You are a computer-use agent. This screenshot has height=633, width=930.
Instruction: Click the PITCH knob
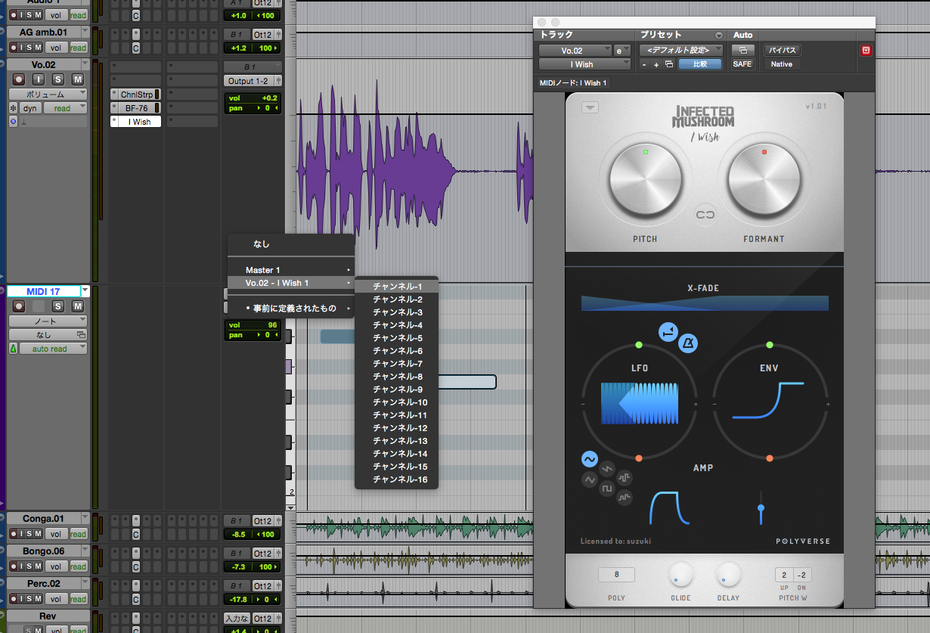[645, 179]
